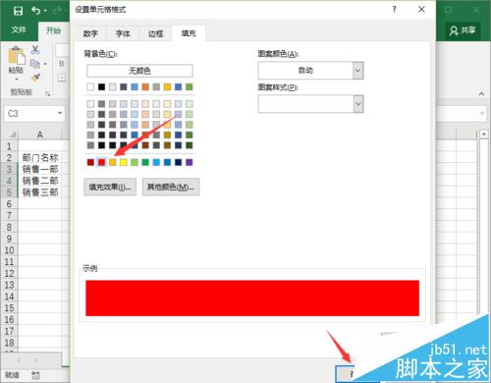Click the 粘贴 clipboard paste icon

16,55
